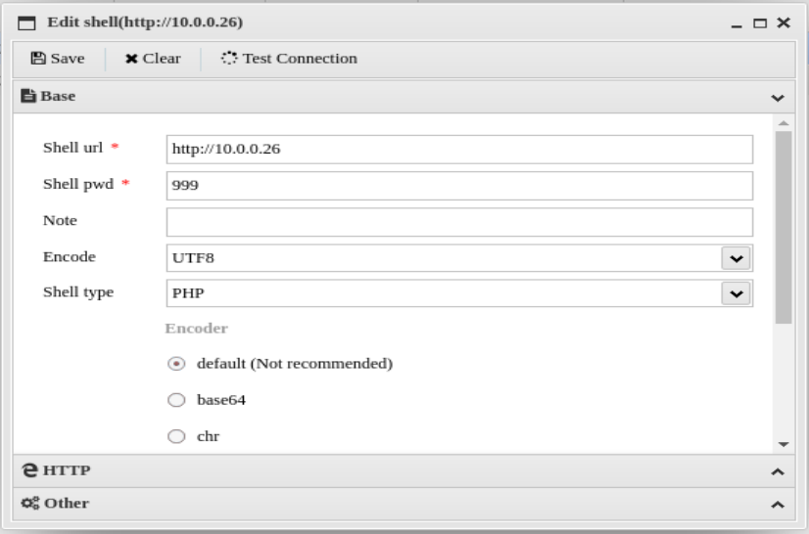Click the window icon in title bar
The image size is (809, 534).
coord(27,22)
